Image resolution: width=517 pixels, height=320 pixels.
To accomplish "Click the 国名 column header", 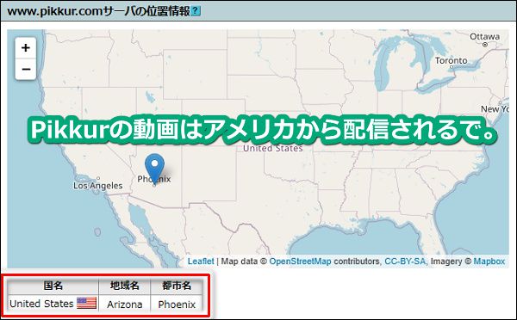I will point(53,286).
